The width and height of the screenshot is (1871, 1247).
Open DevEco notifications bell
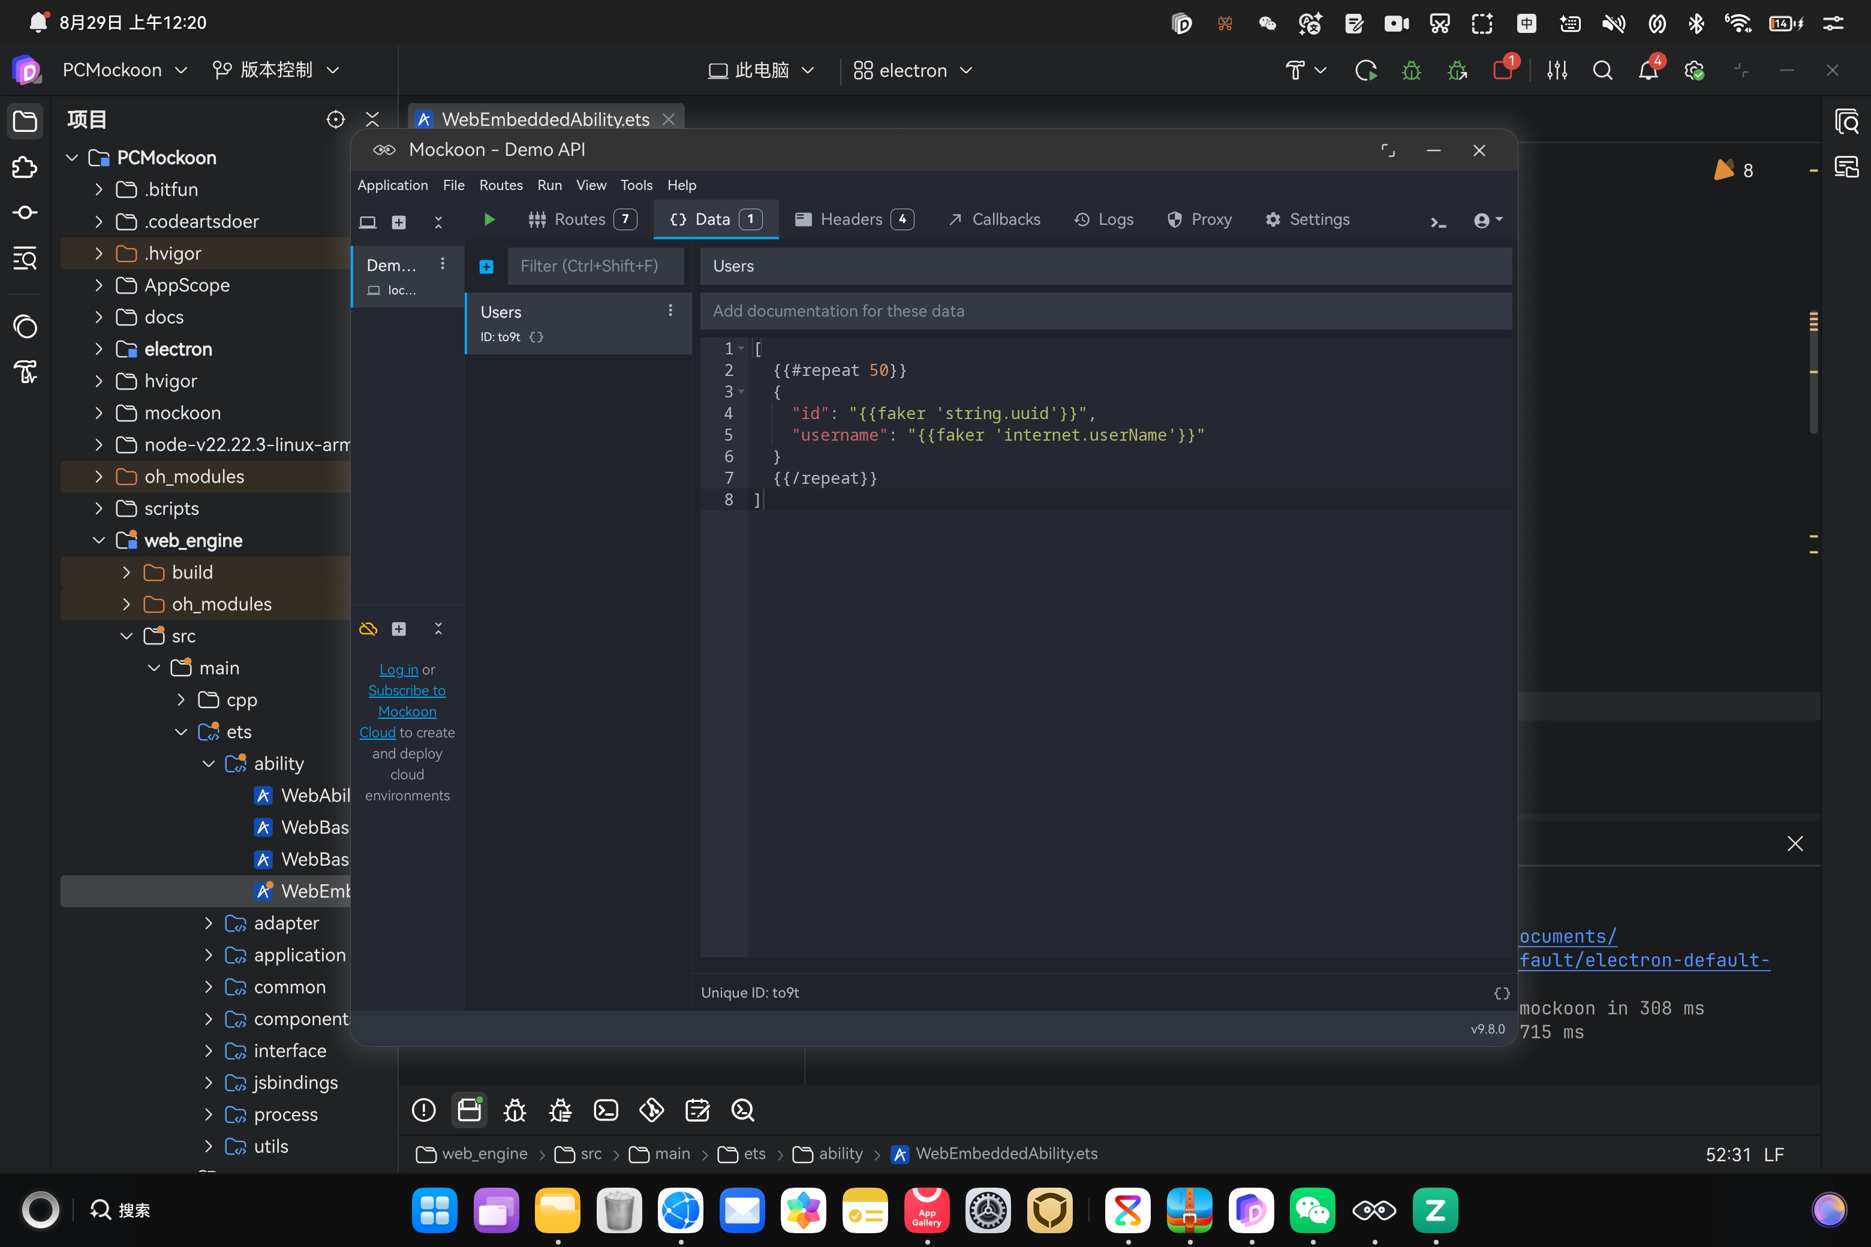coord(1649,71)
